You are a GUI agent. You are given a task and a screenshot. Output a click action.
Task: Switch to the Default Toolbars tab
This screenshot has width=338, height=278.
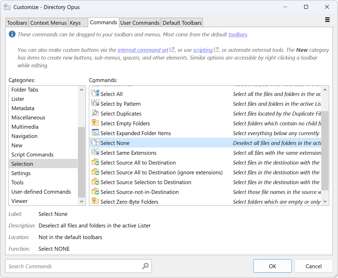pos(182,23)
